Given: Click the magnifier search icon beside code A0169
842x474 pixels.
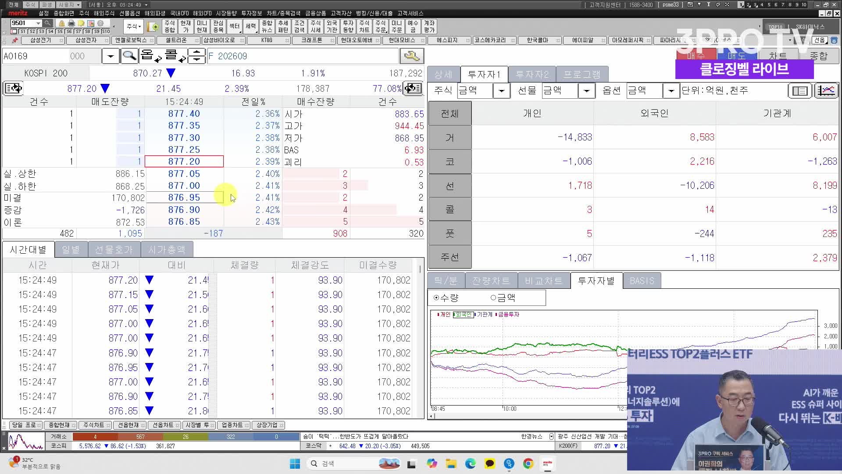Looking at the screenshot, I should pyautogui.click(x=129, y=56).
